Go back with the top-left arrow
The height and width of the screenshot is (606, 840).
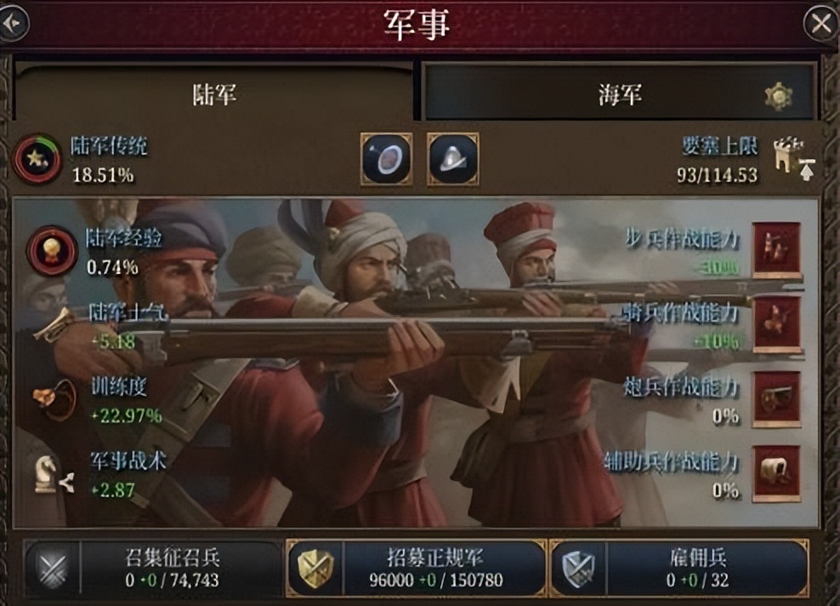pyautogui.click(x=13, y=23)
